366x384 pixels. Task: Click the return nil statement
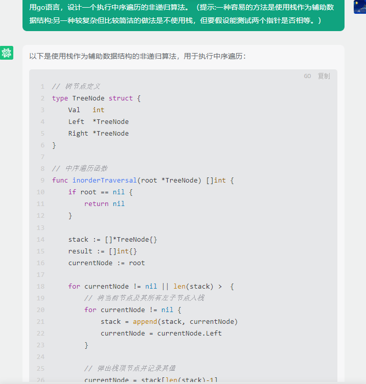click(x=104, y=204)
